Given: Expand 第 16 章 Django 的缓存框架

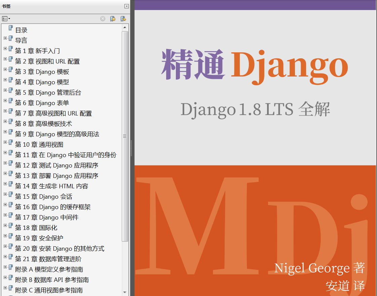Looking at the screenshot, I should click(x=5, y=204).
